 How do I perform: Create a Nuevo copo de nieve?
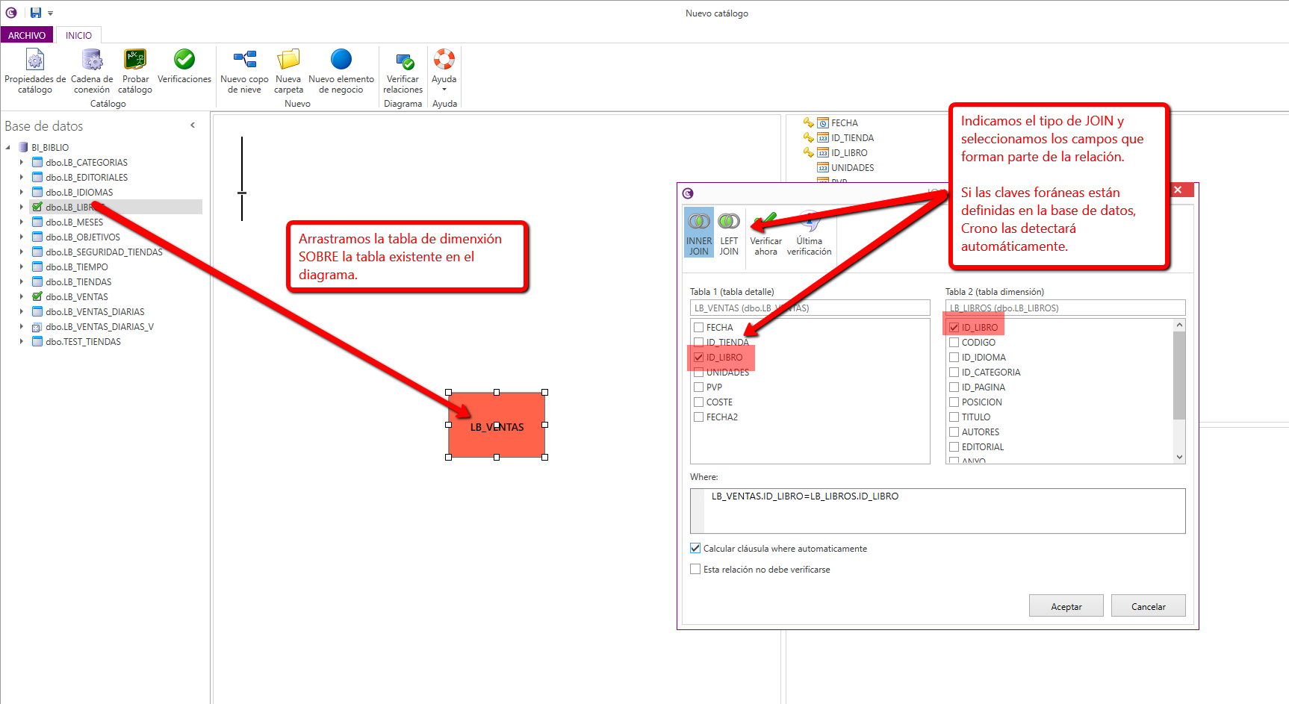[244, 71]
